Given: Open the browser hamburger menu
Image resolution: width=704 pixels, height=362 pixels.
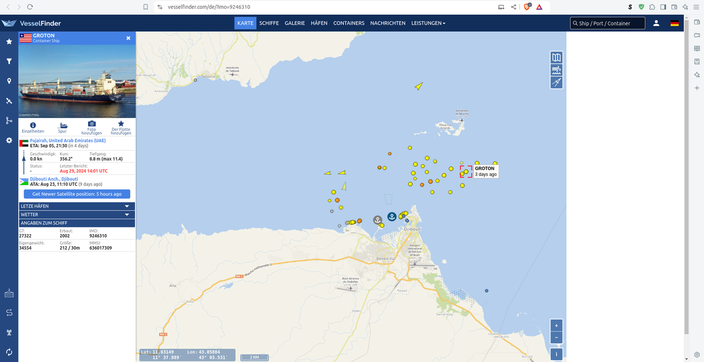Looking at the screenshot, I should [x=697, y=7].
